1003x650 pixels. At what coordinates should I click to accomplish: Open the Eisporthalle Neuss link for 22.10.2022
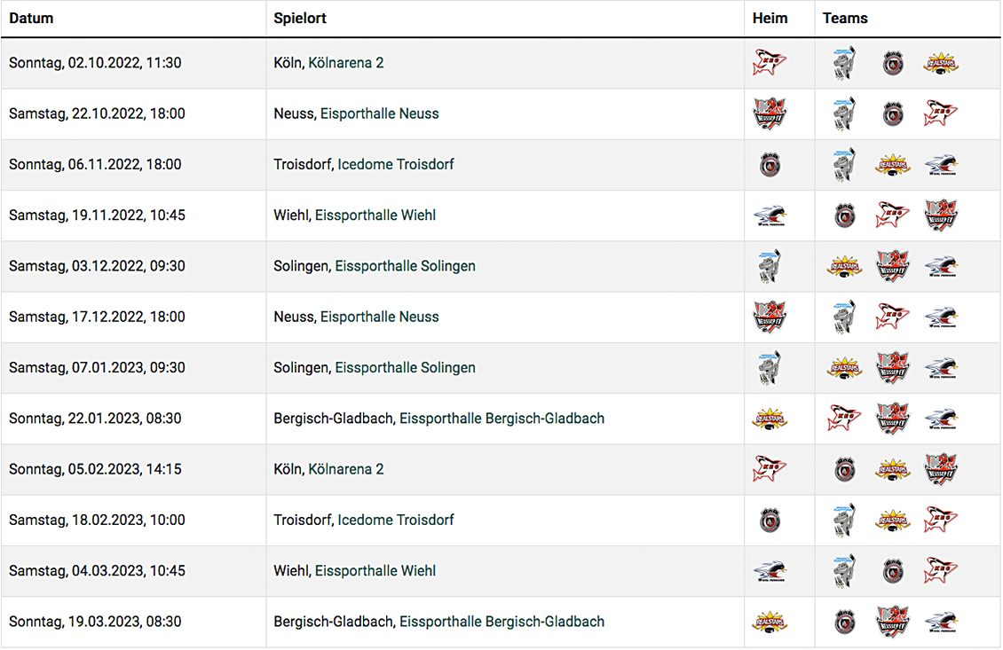(x=379, y=114)
